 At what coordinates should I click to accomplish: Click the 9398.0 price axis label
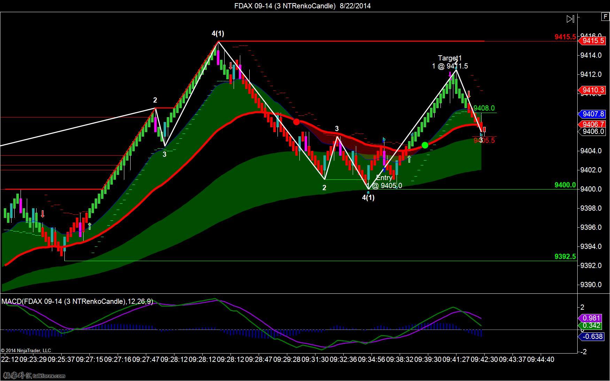click(x=591, y=208)
